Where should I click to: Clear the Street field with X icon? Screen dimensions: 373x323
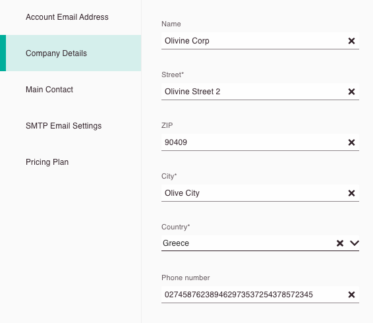click(351, 92)
